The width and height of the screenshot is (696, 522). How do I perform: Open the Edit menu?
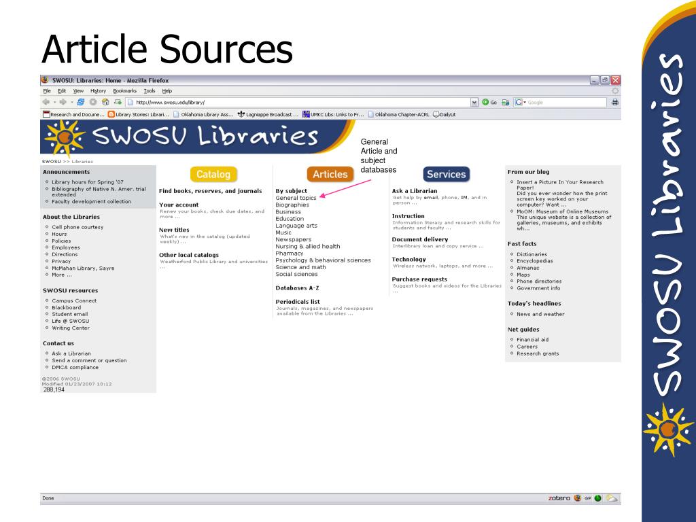(x=62, y=90)
